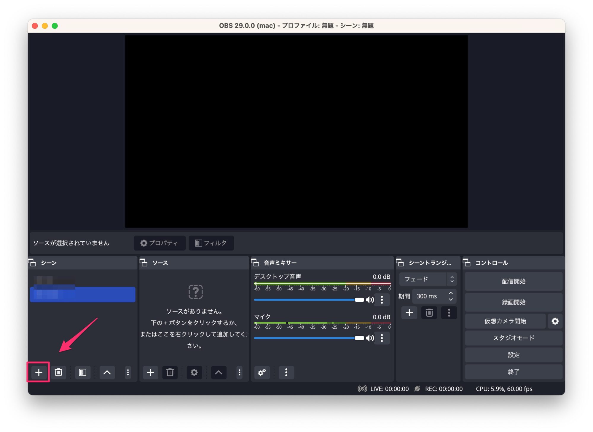The height and width of the screenshot is (432, 593).
Task: Mute the デスクトップ音声 speaker icon
Action: coord(370,300)
